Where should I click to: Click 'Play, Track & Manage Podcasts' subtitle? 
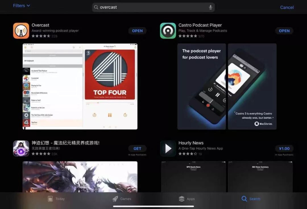click(203, 30)
